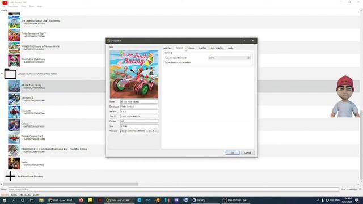Click the Developer field in Properties info
The height and width of the screenshot is (204, 363).
pos(139,107)
